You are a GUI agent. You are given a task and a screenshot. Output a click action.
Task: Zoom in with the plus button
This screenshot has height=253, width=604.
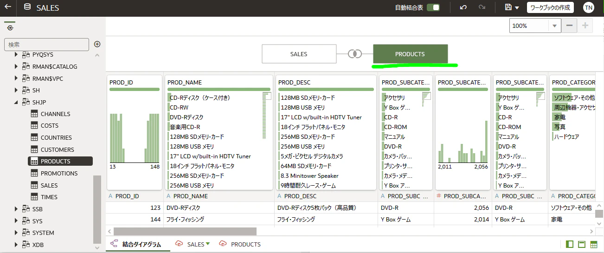pyautogui.click(x=585, y=26)
